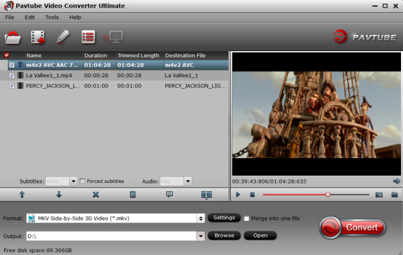403x255 pixels.
Task: Click the trash bin clear-all icon
Action: coord(133,194)
